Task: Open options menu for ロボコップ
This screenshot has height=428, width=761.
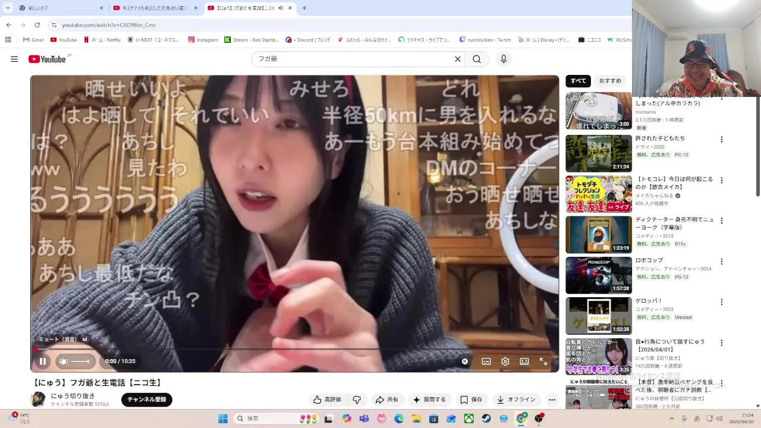Action: 722,262
